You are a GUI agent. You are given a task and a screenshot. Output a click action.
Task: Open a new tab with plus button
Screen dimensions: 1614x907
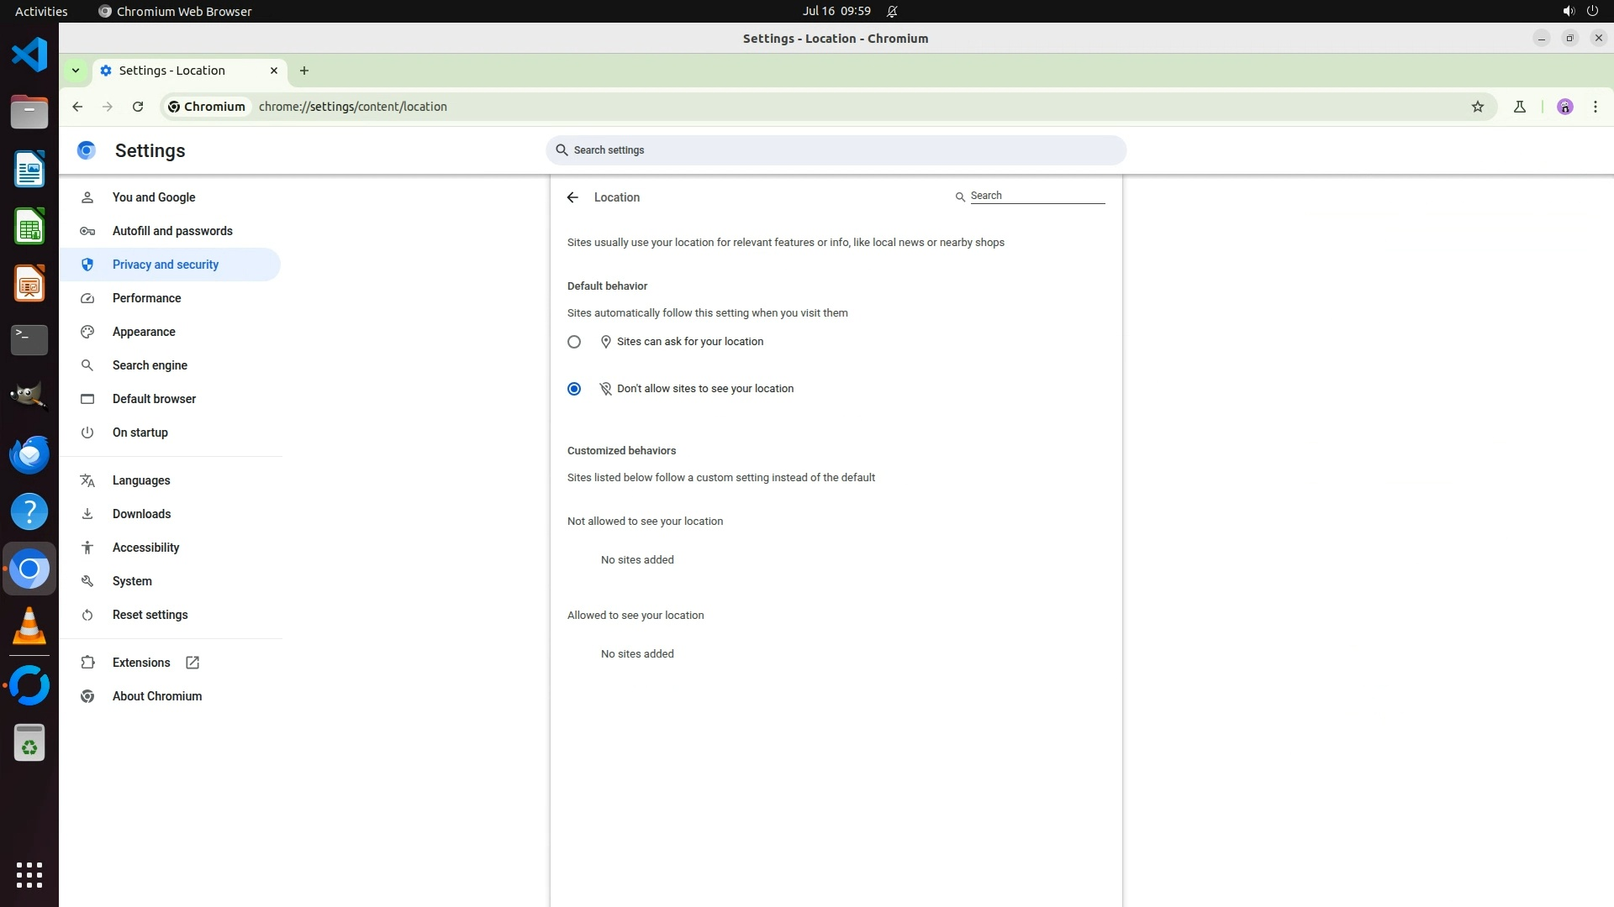click(304, 71)
